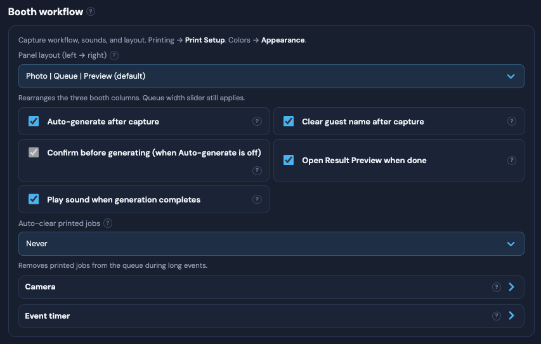Toggle Confirm before generating checkbox

coord(34,152)
